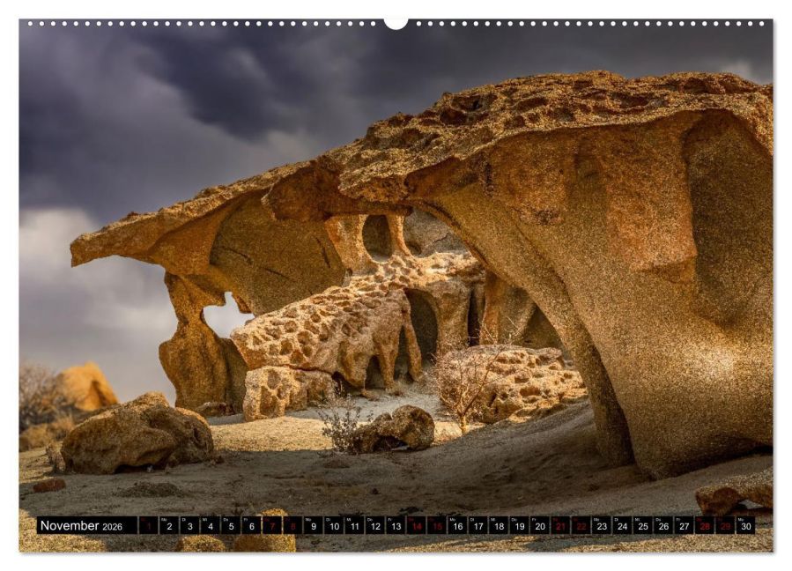The image size is (792, 571).
Task: Click the calendar hanging hole at top
Action: click(x=396, y=23)
